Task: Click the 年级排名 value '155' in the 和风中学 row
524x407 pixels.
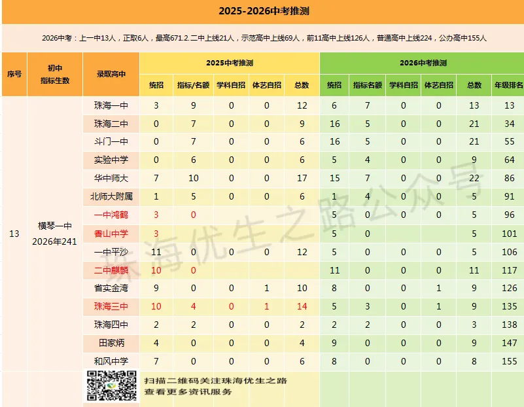Action: (x=510, y=361)
